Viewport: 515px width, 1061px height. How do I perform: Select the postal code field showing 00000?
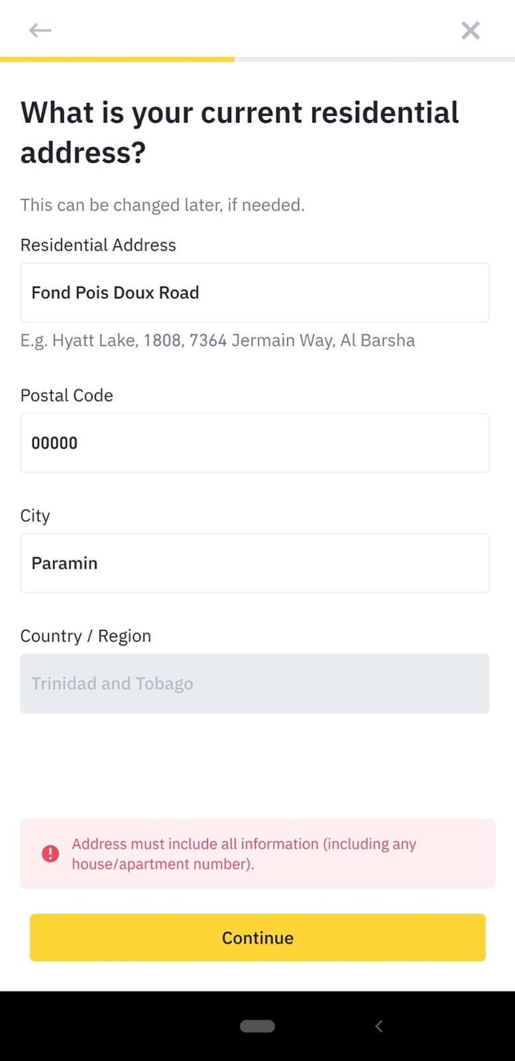[255, 443]
